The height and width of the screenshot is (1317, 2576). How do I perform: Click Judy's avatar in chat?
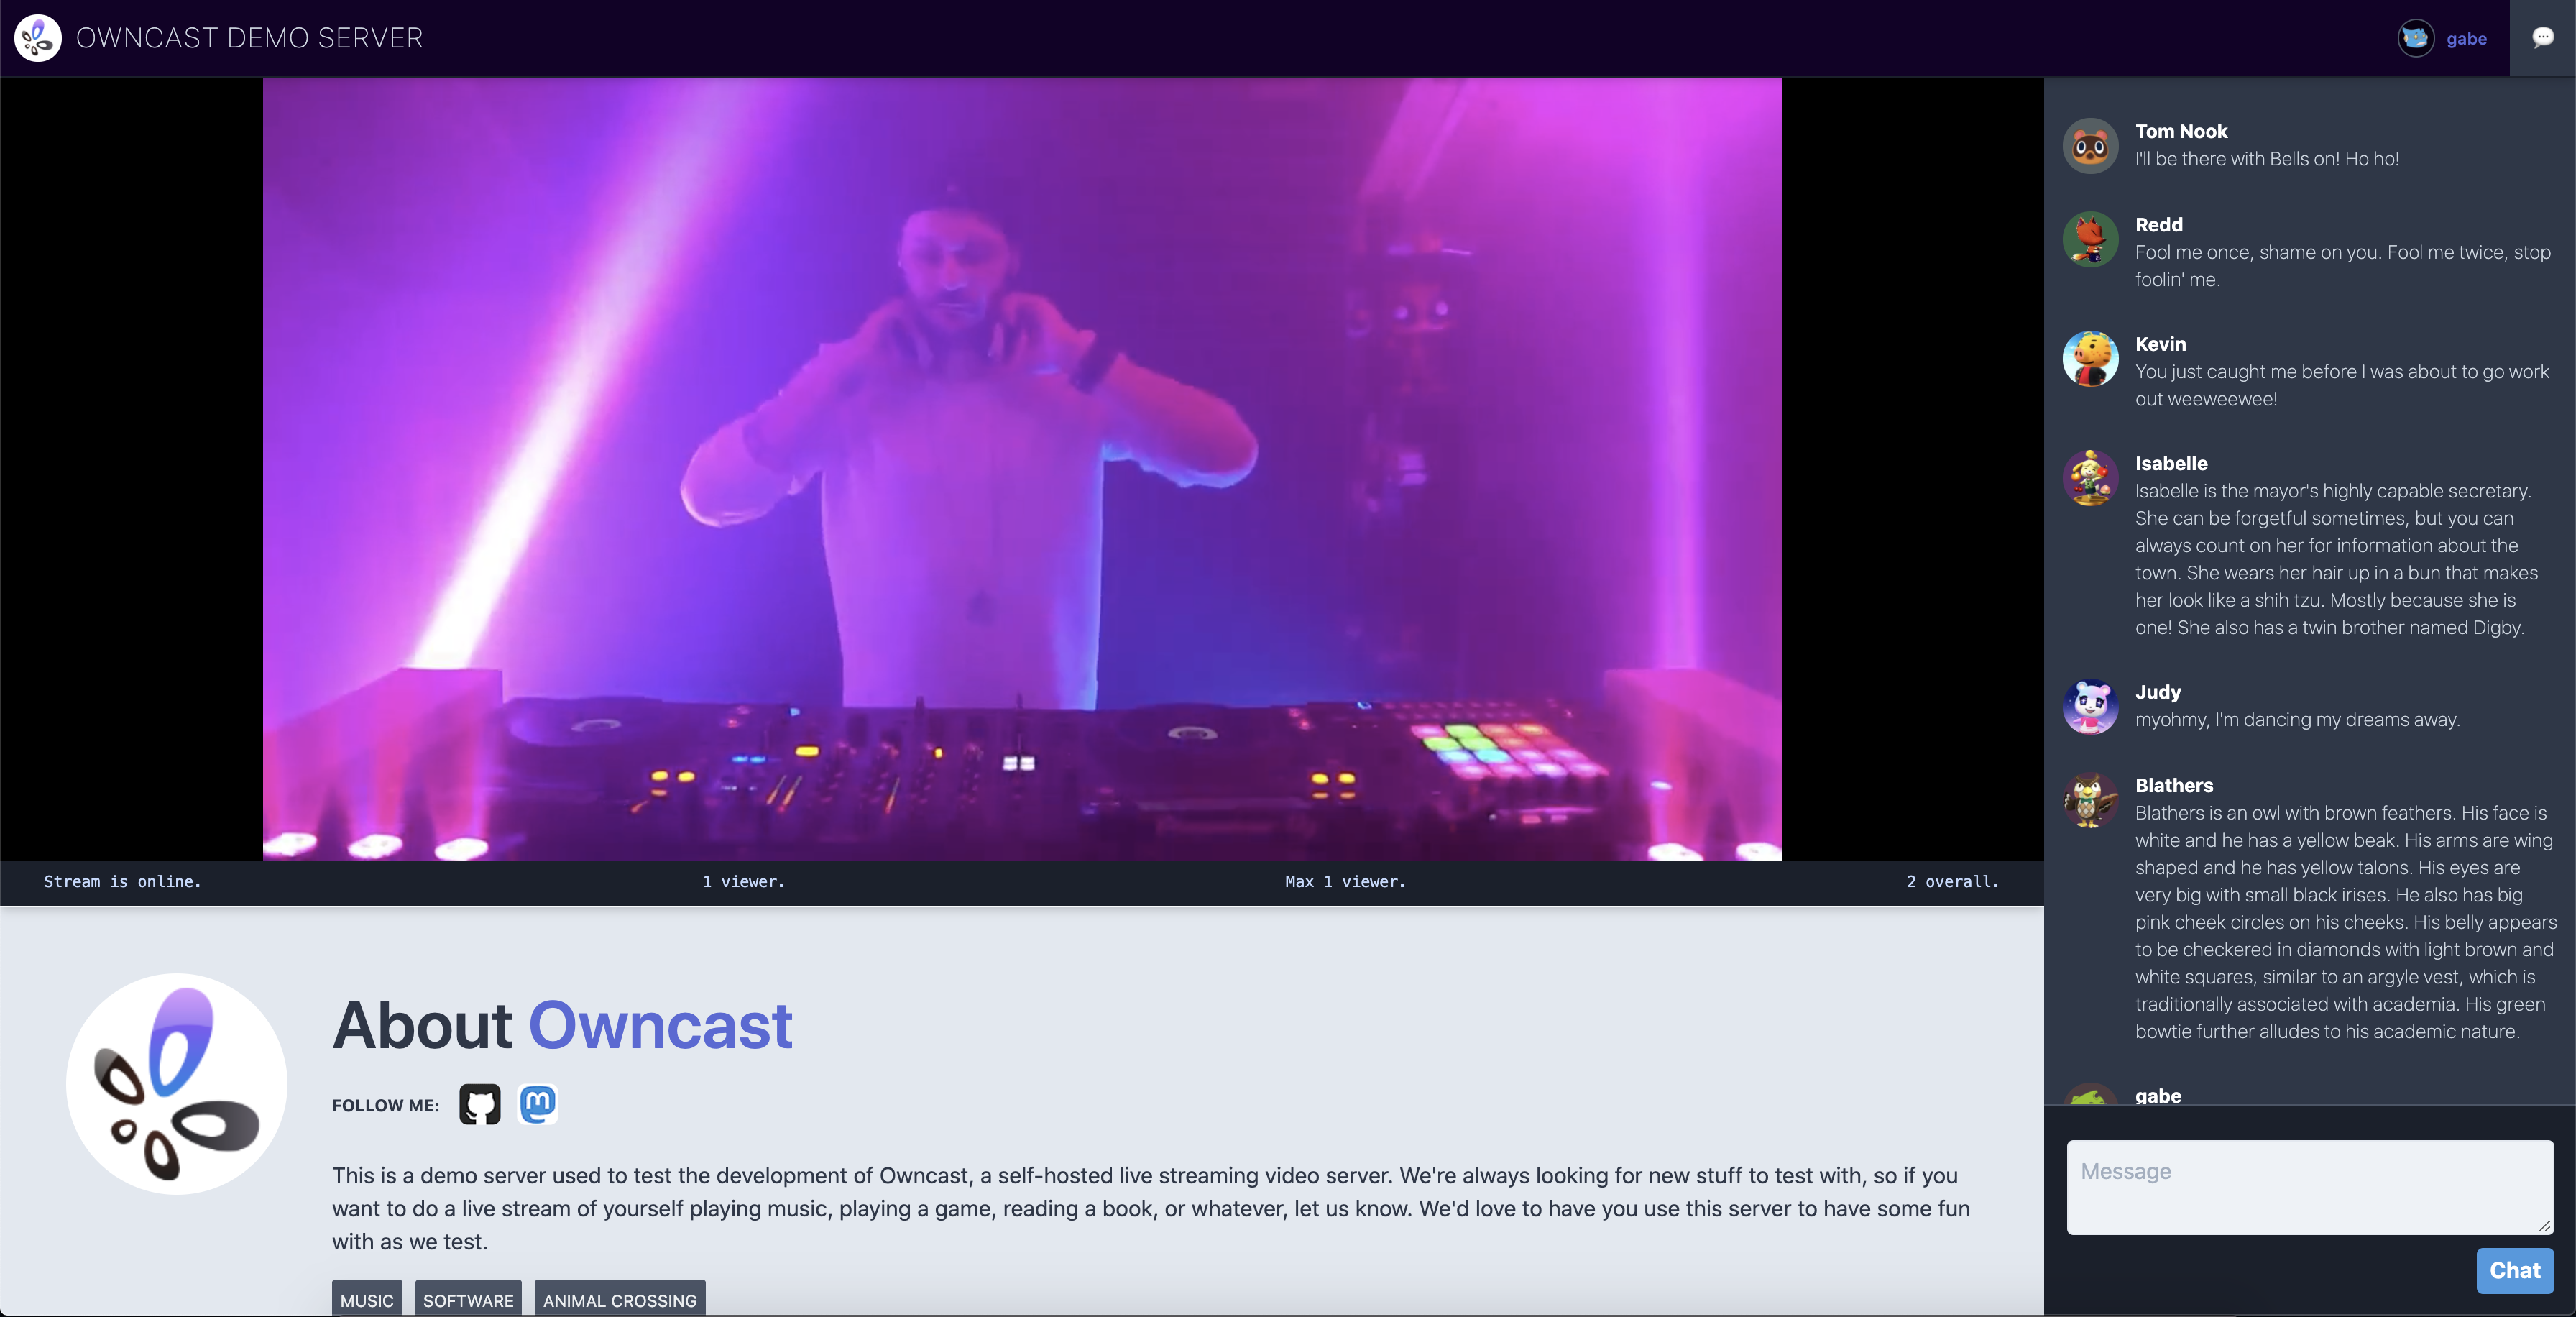[2090, 707]
